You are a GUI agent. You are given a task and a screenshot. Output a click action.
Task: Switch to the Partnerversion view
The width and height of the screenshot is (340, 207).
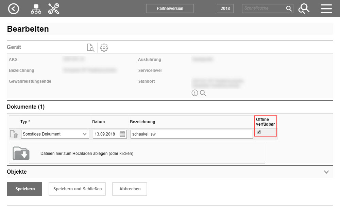coord(170,9)
